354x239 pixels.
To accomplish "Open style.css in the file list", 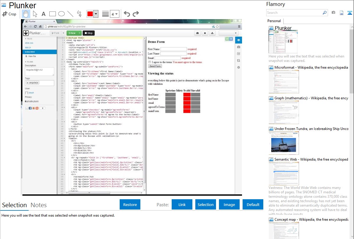I will 29,43.
